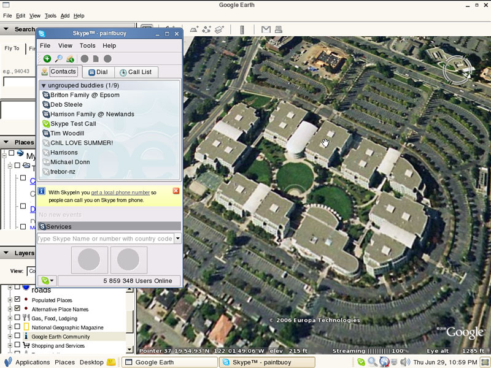
Task: Follow the 'get a local phone number' link
Action: [120, 193]
